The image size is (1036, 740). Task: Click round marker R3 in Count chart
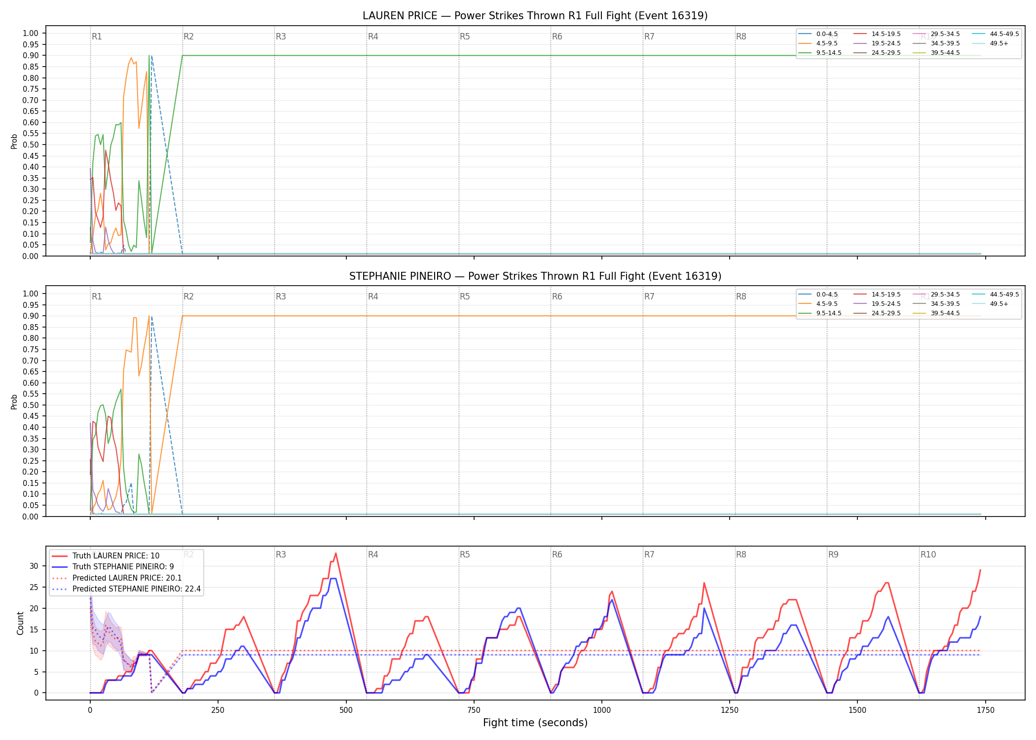pyautogui.click(x=281, y=555)
